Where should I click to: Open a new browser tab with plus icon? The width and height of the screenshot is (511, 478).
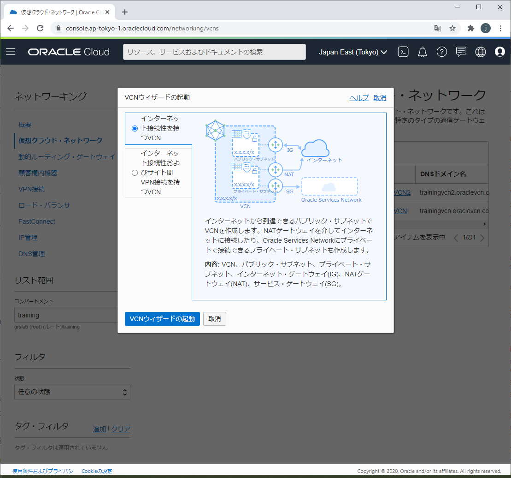tap(125, 12)
